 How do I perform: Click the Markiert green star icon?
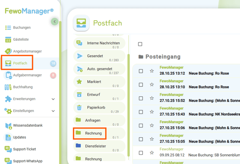tap(79, 82)
